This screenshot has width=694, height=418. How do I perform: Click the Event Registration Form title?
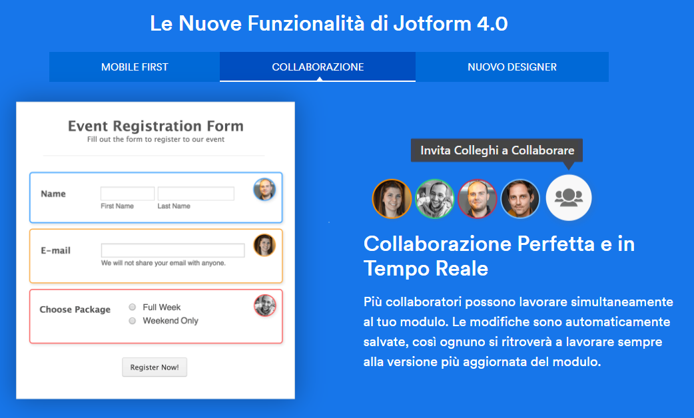pyautogui.click(x=156, y=126)
